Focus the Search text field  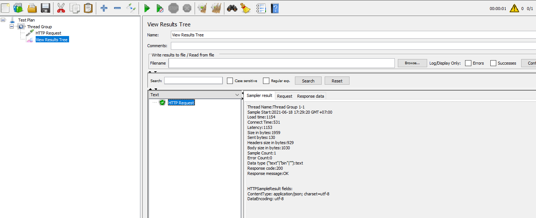[194, 81]
